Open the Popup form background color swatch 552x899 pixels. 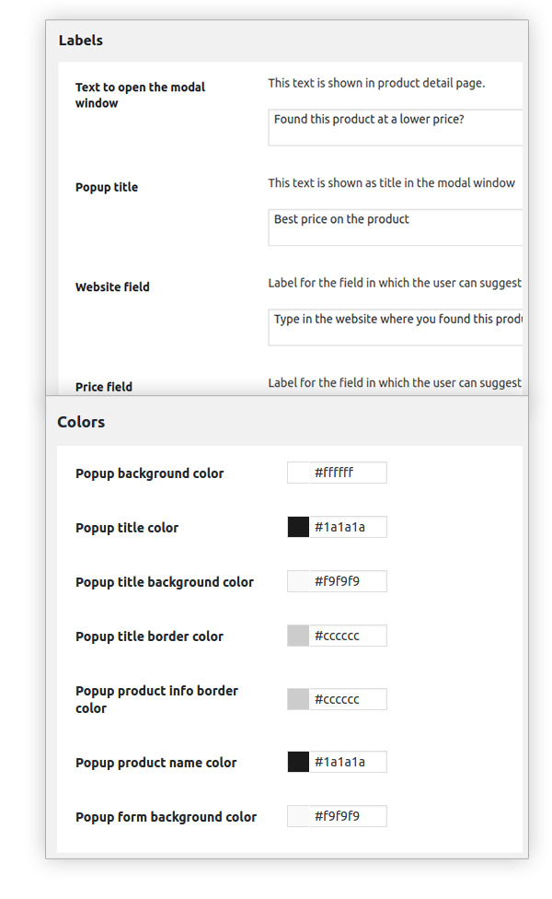coord(298,816)
